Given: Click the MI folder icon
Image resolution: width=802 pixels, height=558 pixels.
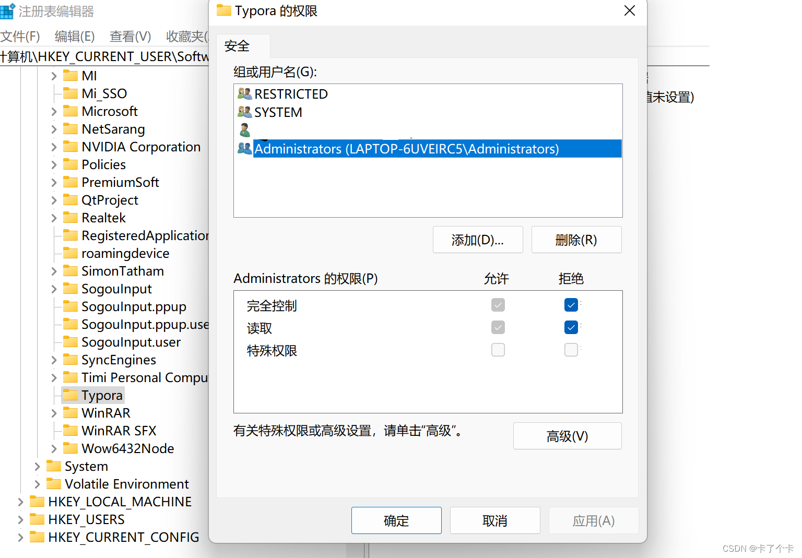Looking at the screenshot, I should [x=70, y=76].
